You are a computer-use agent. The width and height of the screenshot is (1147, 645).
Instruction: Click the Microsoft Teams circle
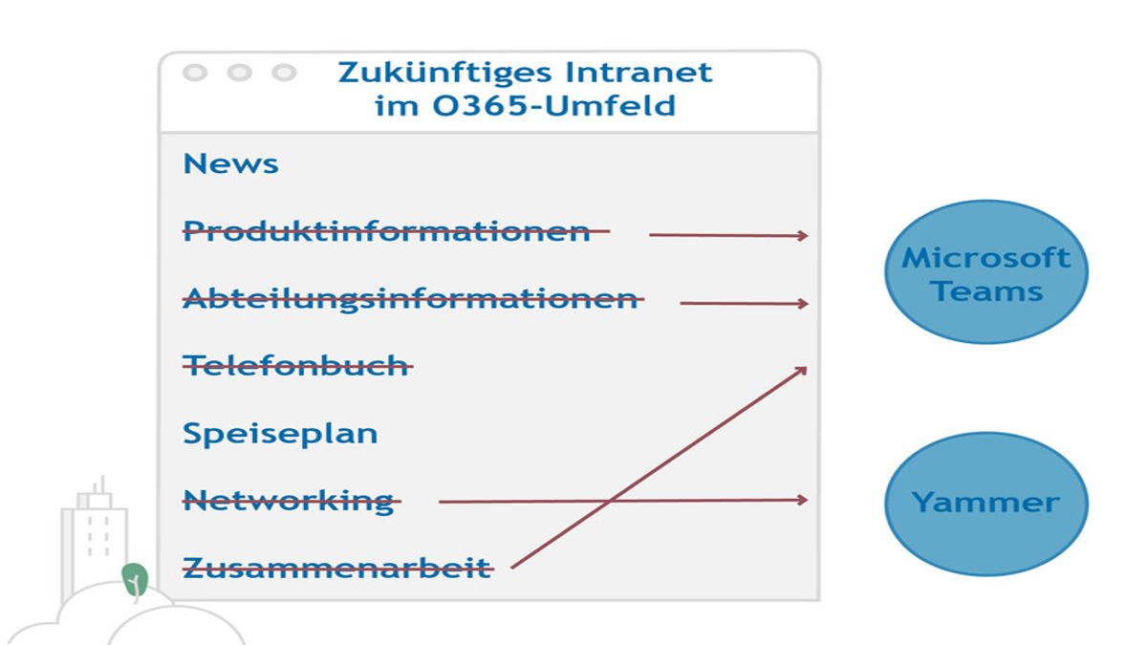click(x=985, y=272)
